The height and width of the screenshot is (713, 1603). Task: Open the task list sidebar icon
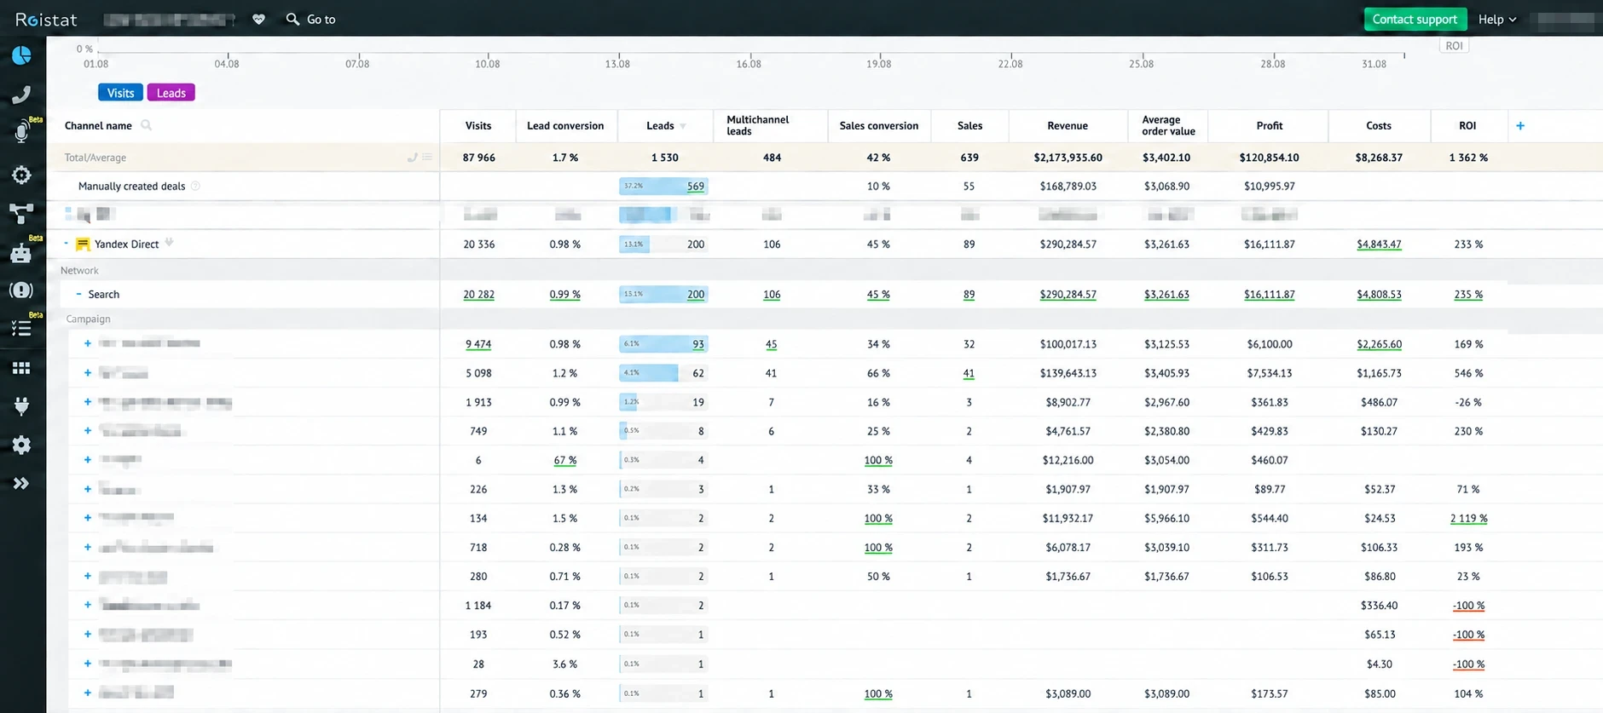21,329
